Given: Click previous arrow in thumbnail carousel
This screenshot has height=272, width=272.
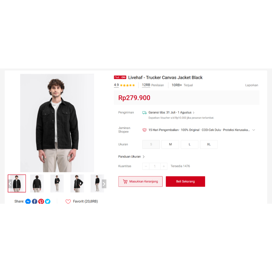Looking at the screenshot, I should (10, 184).
